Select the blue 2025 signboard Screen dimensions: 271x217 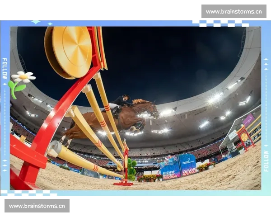coord(187,165)
